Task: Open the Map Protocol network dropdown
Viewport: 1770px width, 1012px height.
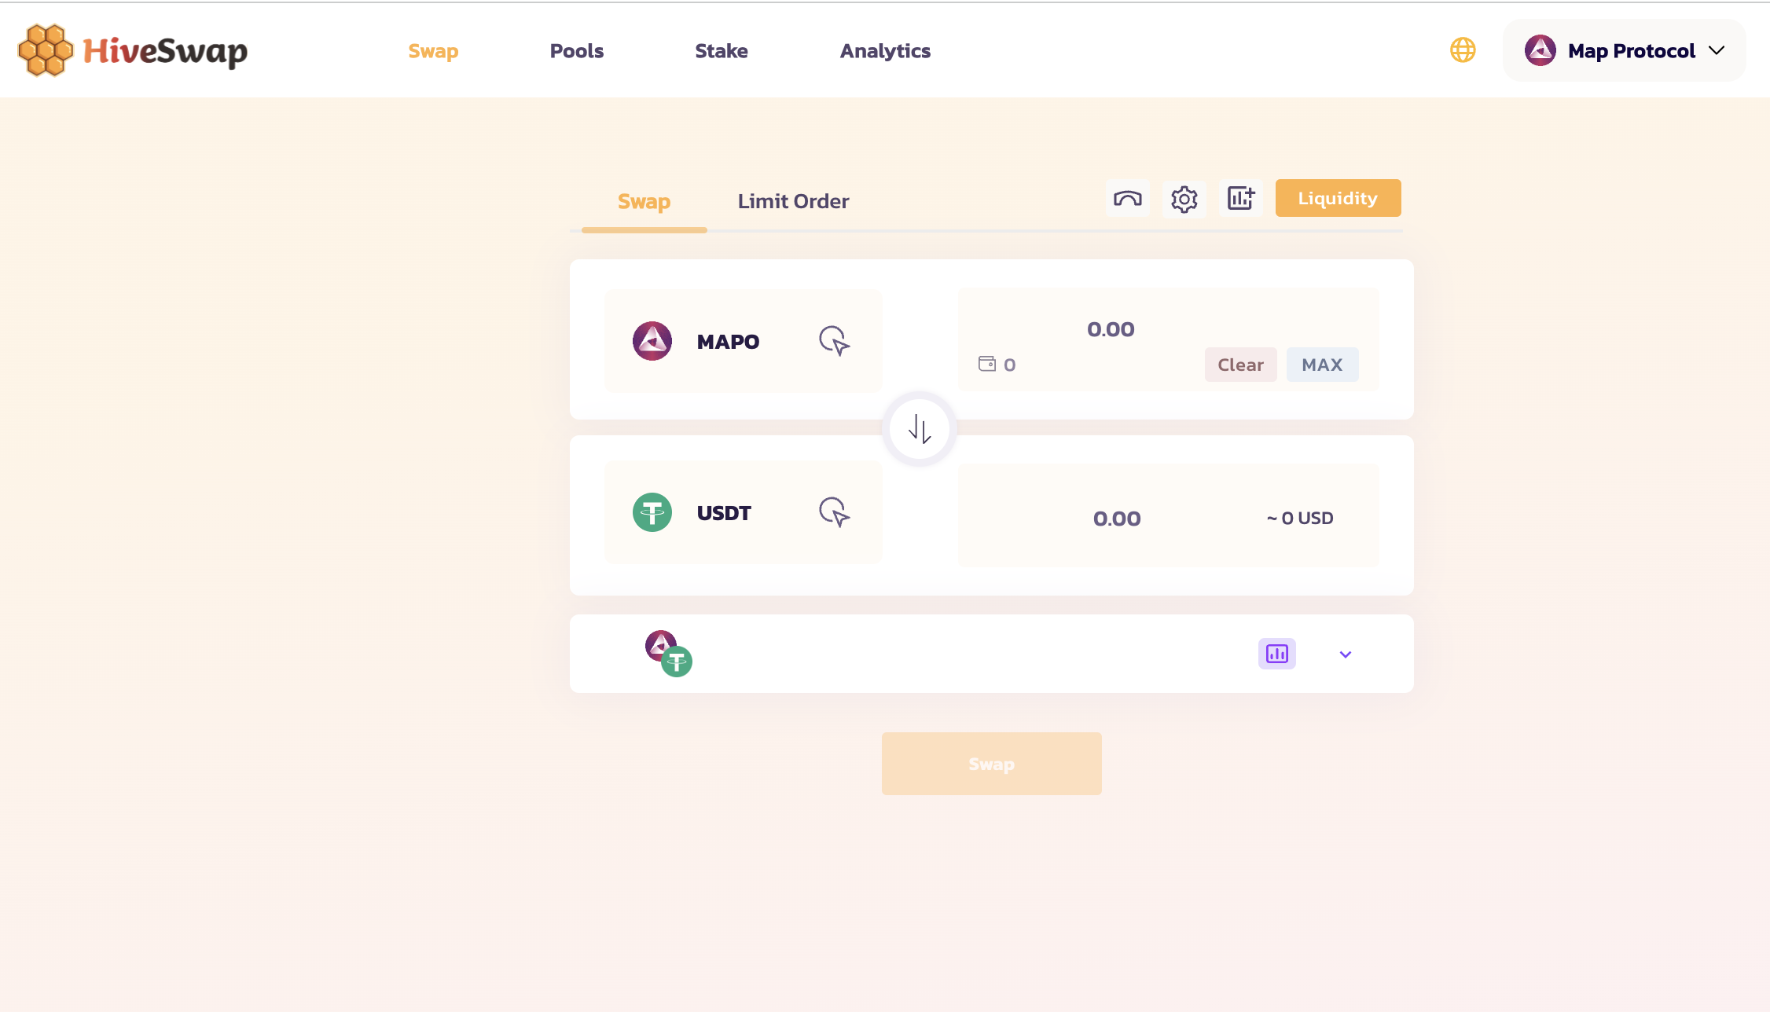Action: click(x=1624, y=51)
